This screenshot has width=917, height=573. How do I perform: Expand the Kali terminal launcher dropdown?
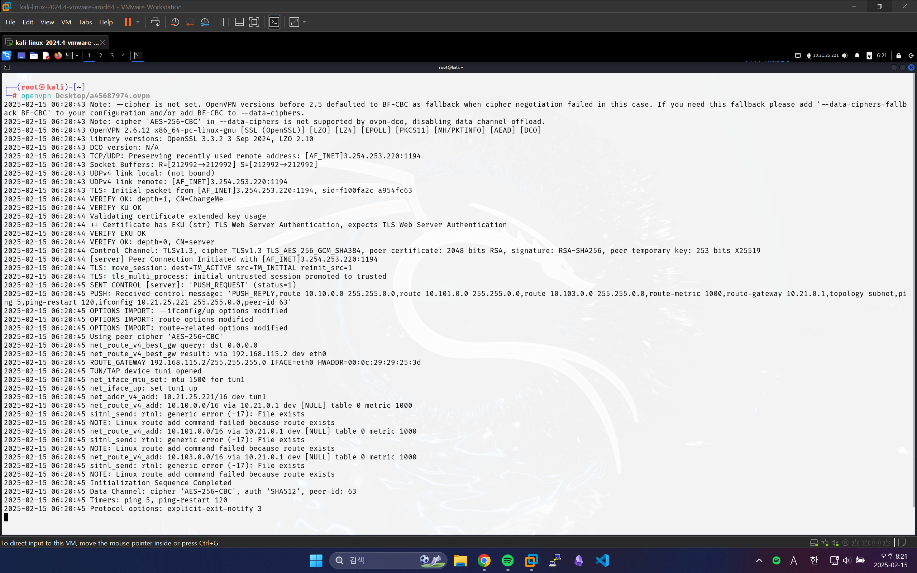click(x=77, y=56)
